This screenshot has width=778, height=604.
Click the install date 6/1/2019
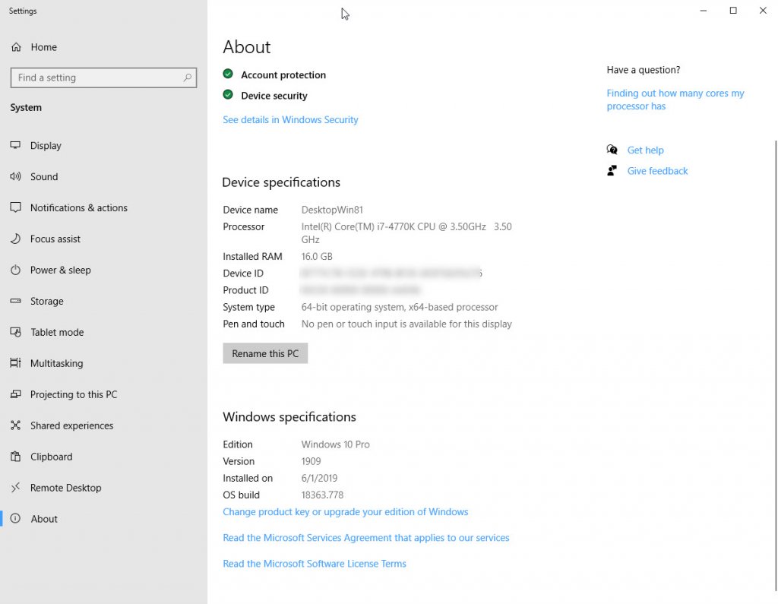click(x=319, y=478)
